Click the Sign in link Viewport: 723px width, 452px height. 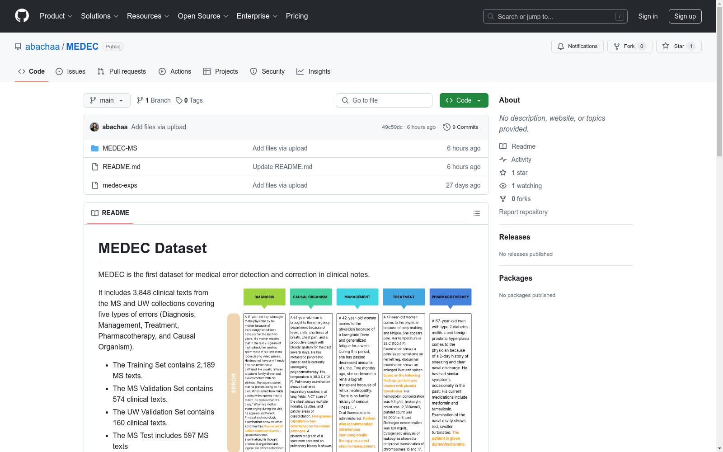(648, 16)
